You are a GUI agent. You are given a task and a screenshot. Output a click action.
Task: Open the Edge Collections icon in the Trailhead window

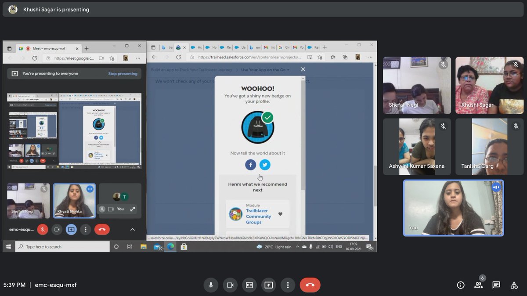point(345,57)
